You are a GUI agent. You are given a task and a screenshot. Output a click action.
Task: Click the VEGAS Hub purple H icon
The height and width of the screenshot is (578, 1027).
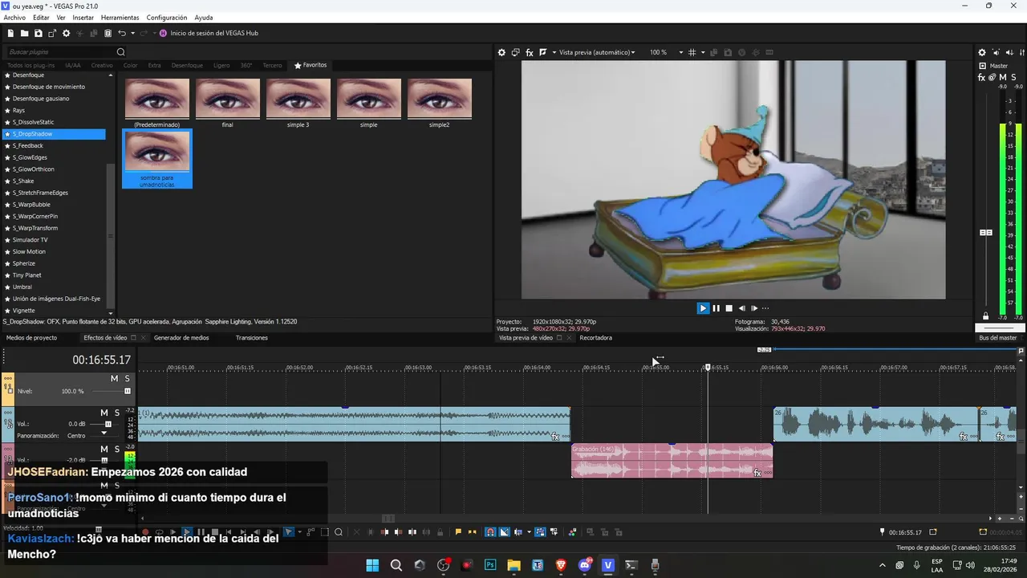[164, 33]
